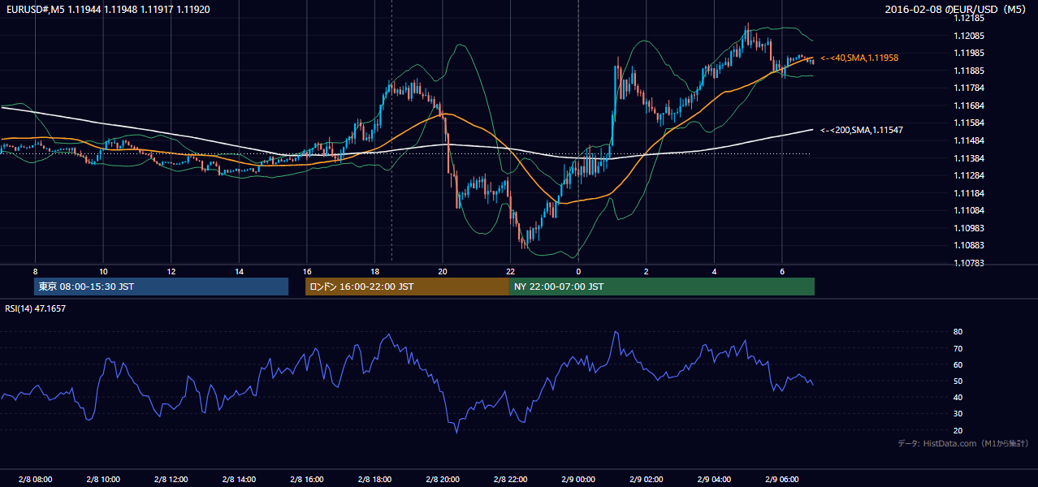
Task: Click price level 1.11985 on the axis
Action: [x=969, y=54]
